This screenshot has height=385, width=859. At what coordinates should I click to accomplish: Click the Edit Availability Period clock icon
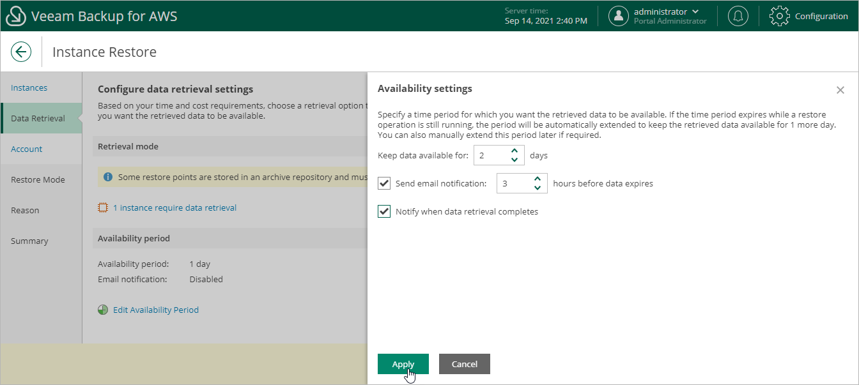(x=103, y=310)
